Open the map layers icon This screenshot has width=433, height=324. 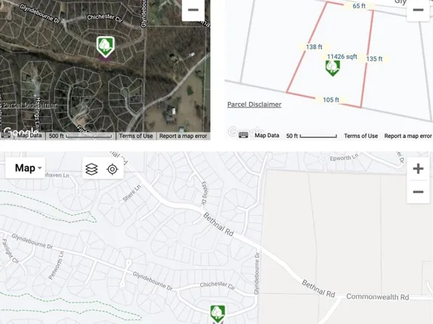(x=92, y=169)
